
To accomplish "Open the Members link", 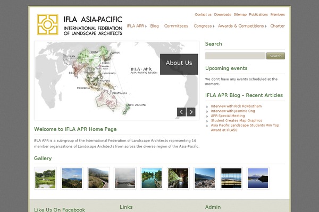I will [x=278, y=15].
